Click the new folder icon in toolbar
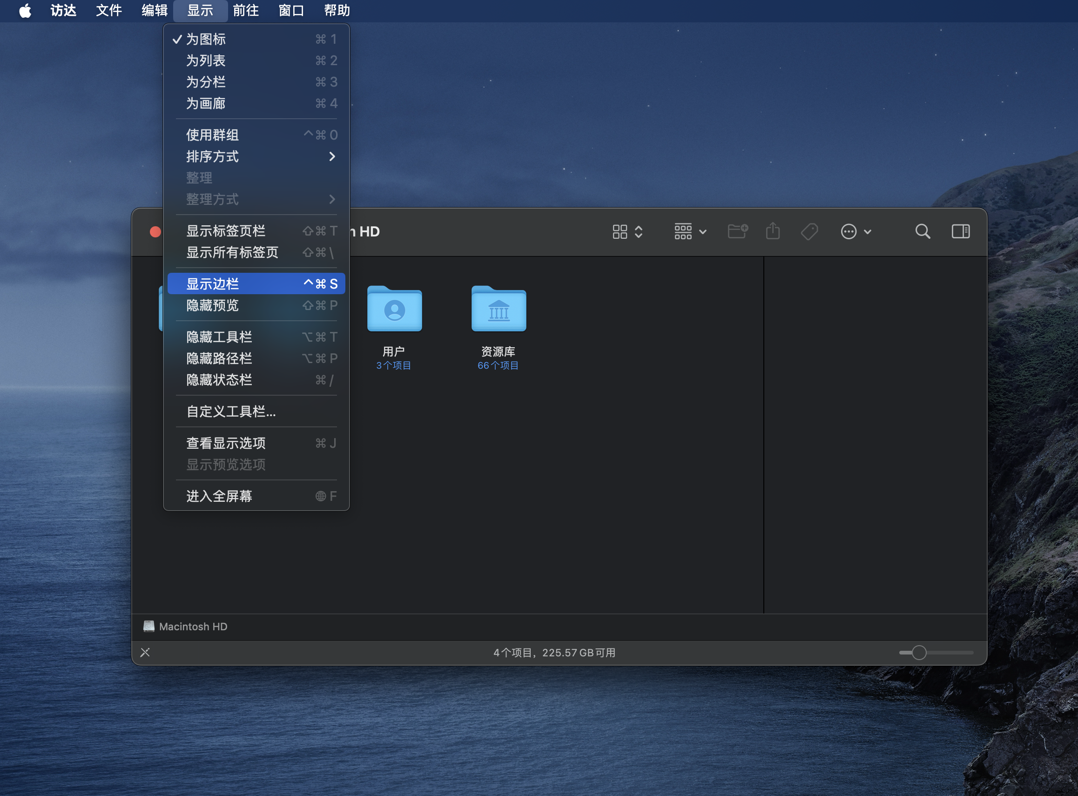Viewport: 1078px width, 796px height. coord(737,231)
